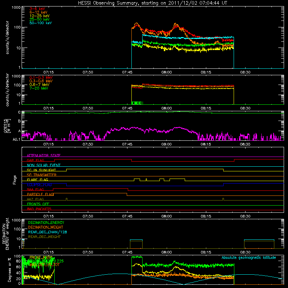Click the 08:15 tick label under the MeV panel
The image size is (288, 288).
[x=206, y=108]
